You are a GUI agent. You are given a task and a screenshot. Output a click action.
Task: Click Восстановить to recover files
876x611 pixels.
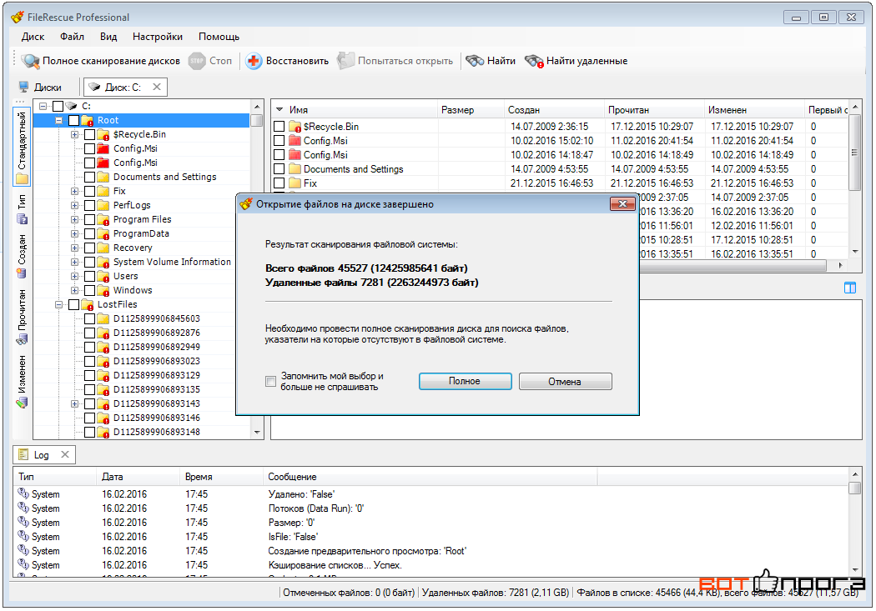pyautogui.click(x=287, y=61)
